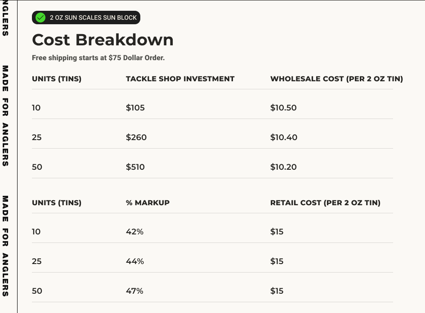Select the 47% markup value
Viewport: 425px width, 313px height.
pyautogui.click(x=134, y=291)
